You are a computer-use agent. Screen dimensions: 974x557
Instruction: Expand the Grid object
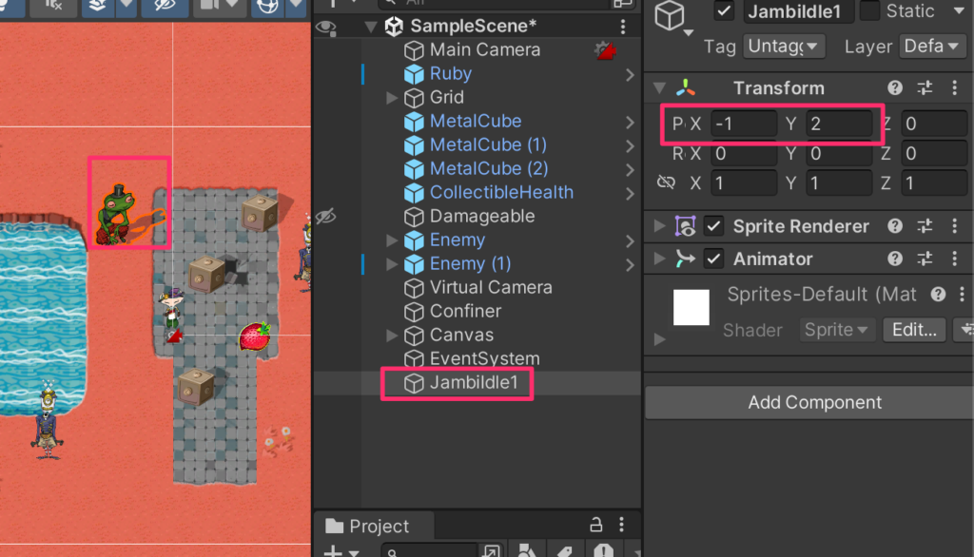point(392,98)
